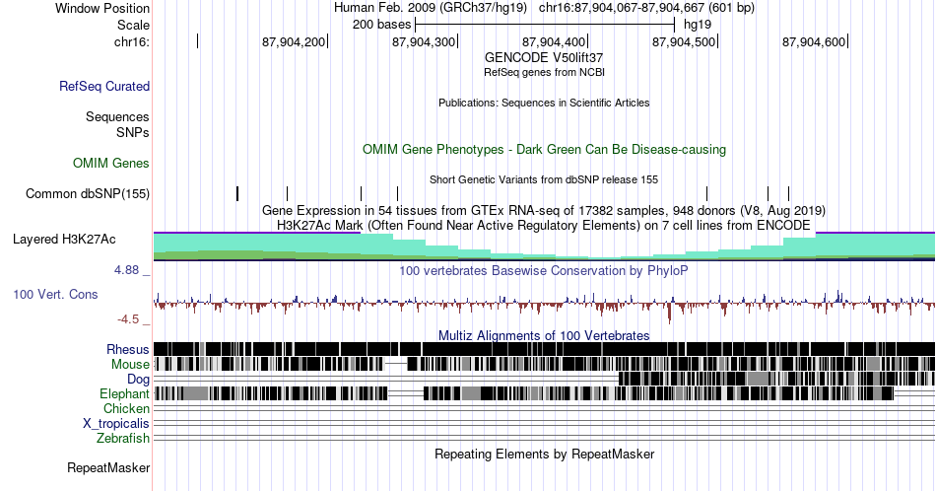Click 100 vertebrates Basewise Conservation by PhyloP title
The height and width of the screenshot is (491, 936).
(x=544, y=270)
